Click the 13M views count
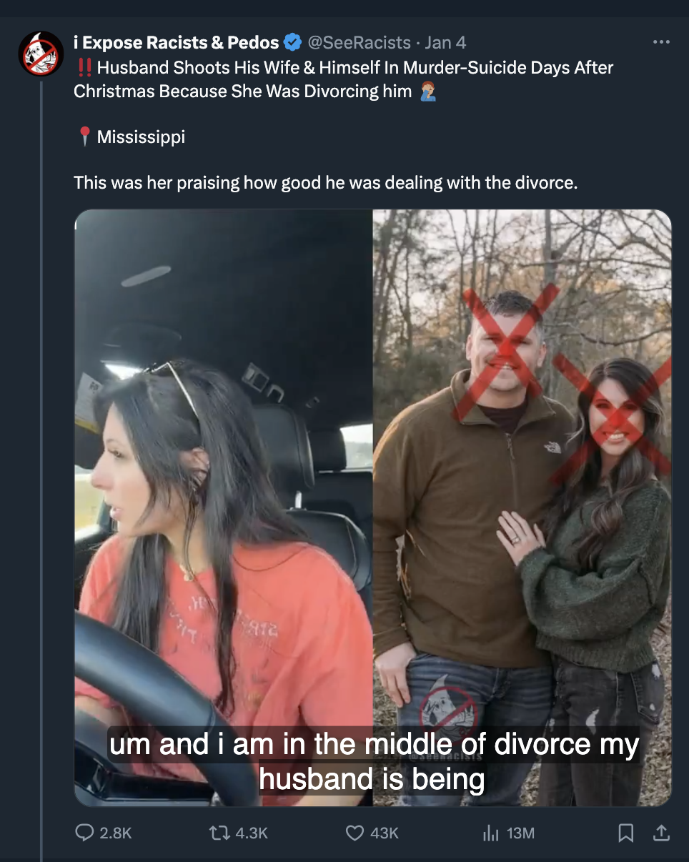Image resolution: width=689 pixels, height=862 pixels. click(x=520, y=833)
